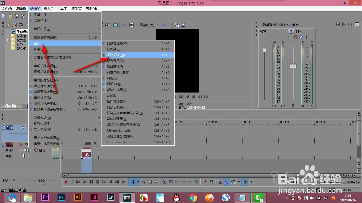Expand the Extensions (扩展) submenu
This screenshot has width=362, height=203.
[65, 49]
